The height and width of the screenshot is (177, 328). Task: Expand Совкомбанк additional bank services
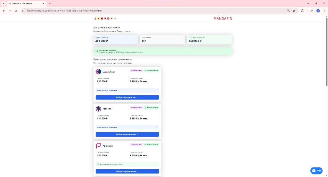(x=127, y=90)
